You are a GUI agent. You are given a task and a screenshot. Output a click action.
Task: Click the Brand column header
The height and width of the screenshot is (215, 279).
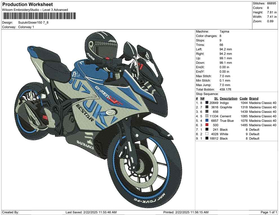[254, 98]
